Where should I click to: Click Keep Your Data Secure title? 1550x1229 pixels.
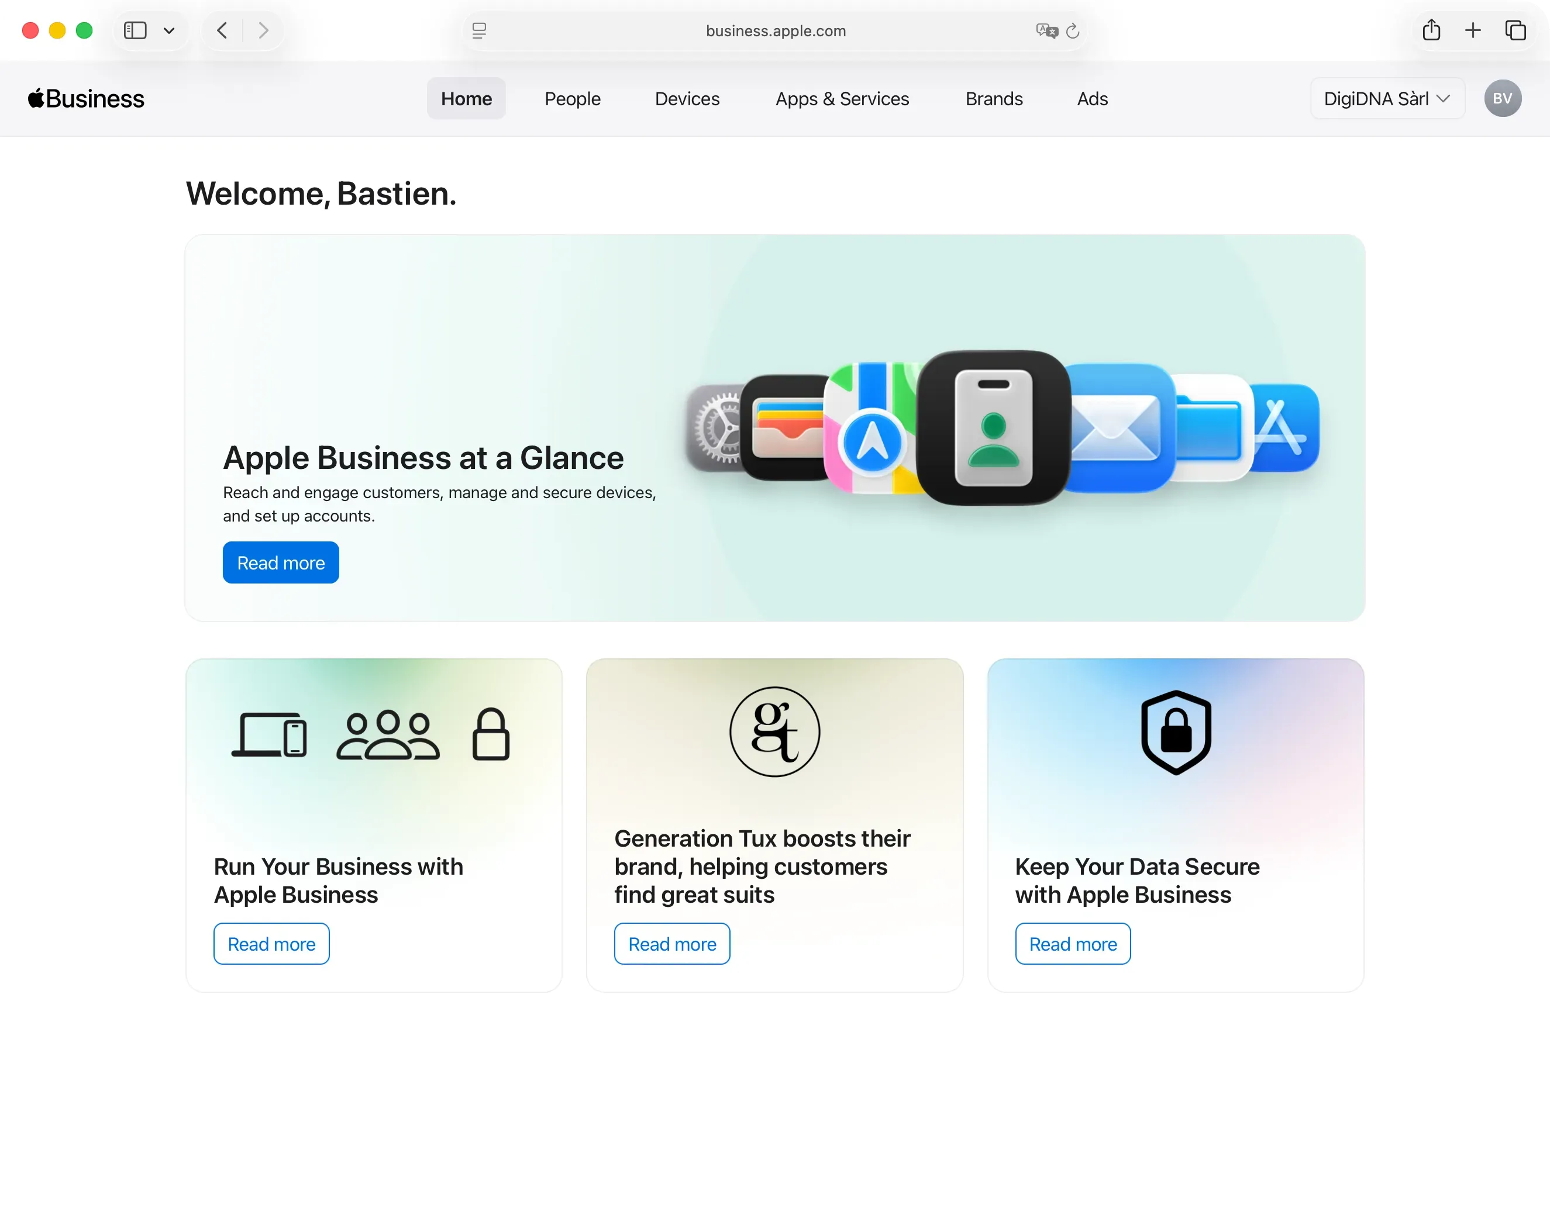1136,881
